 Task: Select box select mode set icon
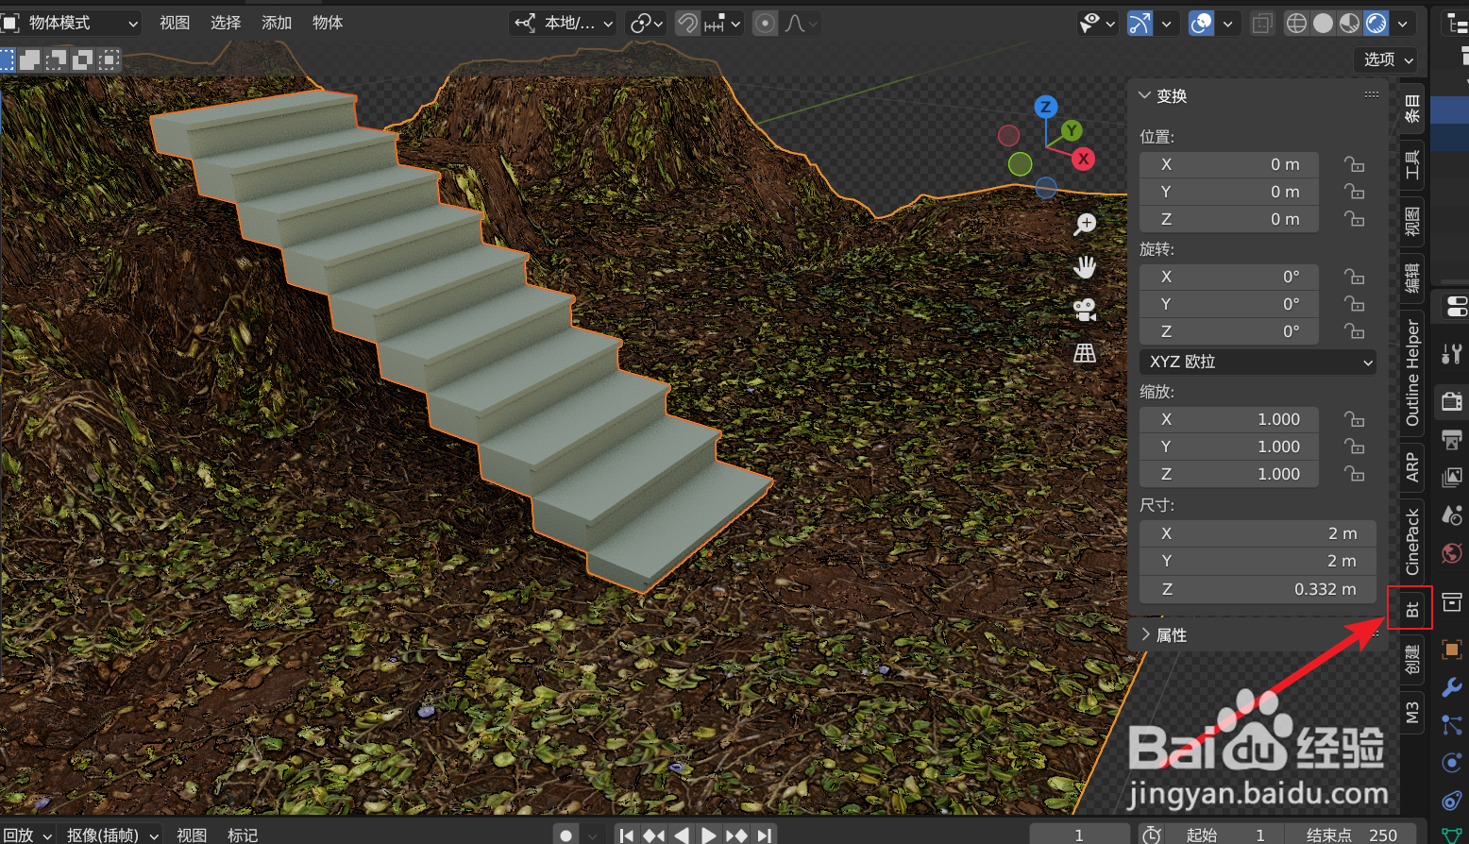[7, 60]
